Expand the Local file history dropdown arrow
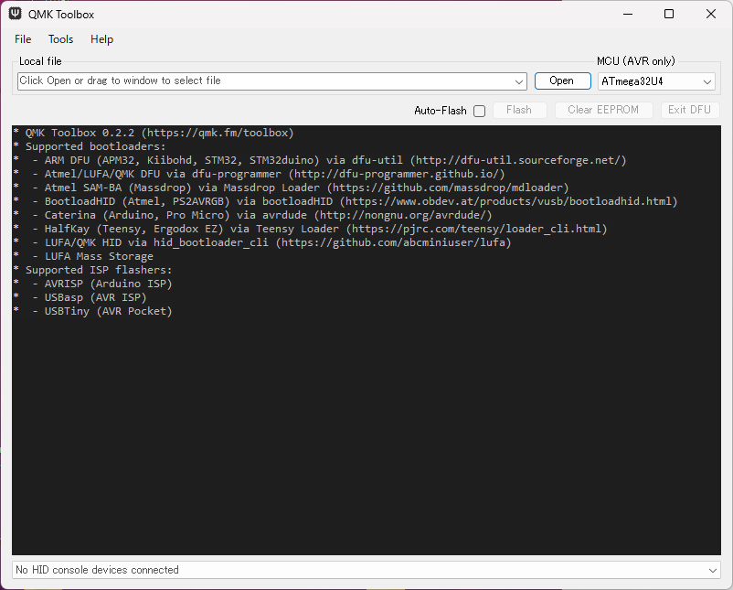Viewport: 733px width, 590px height. coord(519,81)
